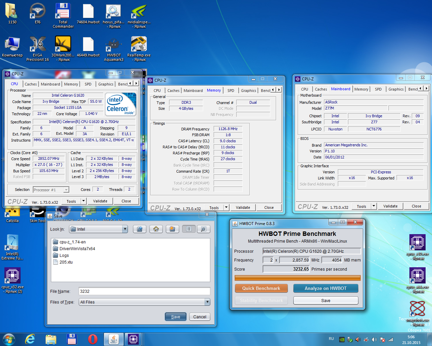Click the volume icon in system tray
432x346 pixels.
tap(374, 340)
